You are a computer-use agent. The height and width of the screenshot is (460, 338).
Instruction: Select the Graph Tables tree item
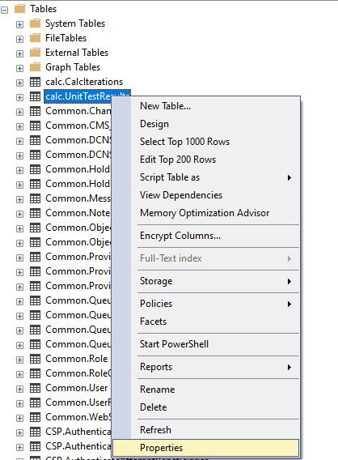click(x=73, y=67)
